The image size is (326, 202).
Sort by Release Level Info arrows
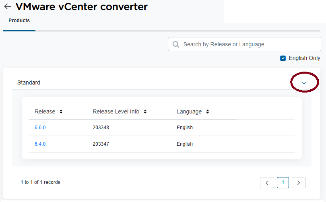pos(145,111)
